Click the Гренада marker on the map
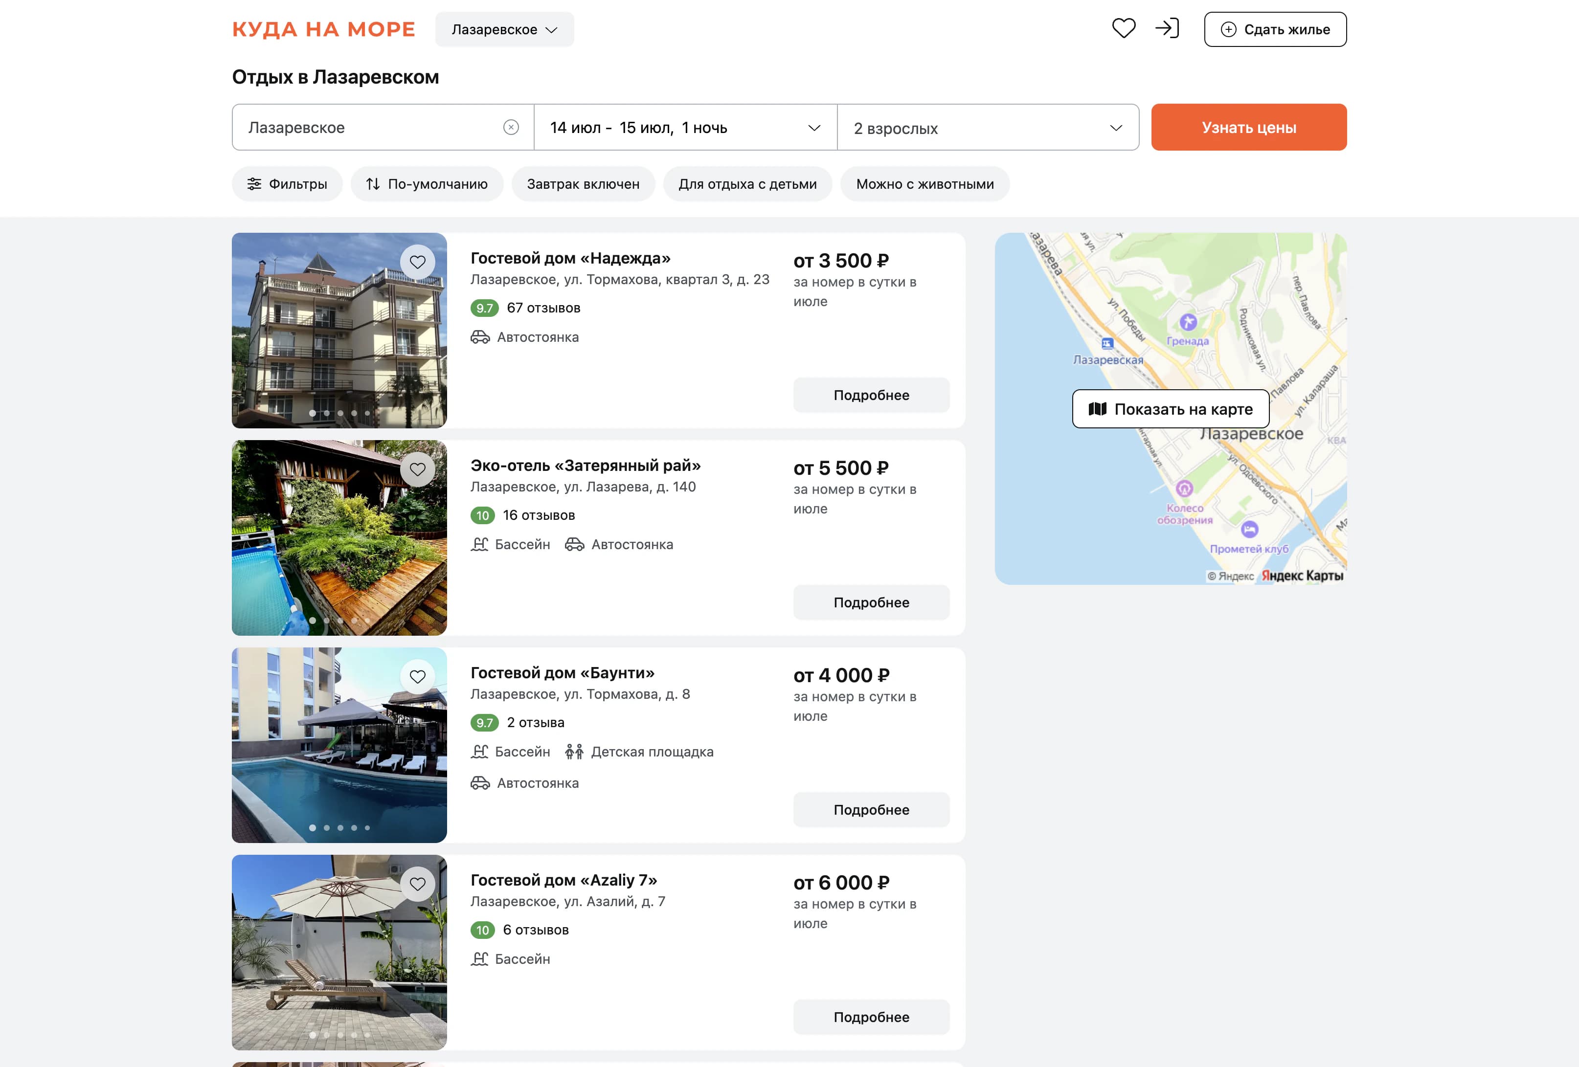 [x=1188, y=322]
